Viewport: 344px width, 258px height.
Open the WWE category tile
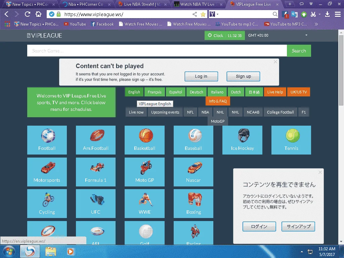click(144, 204)
